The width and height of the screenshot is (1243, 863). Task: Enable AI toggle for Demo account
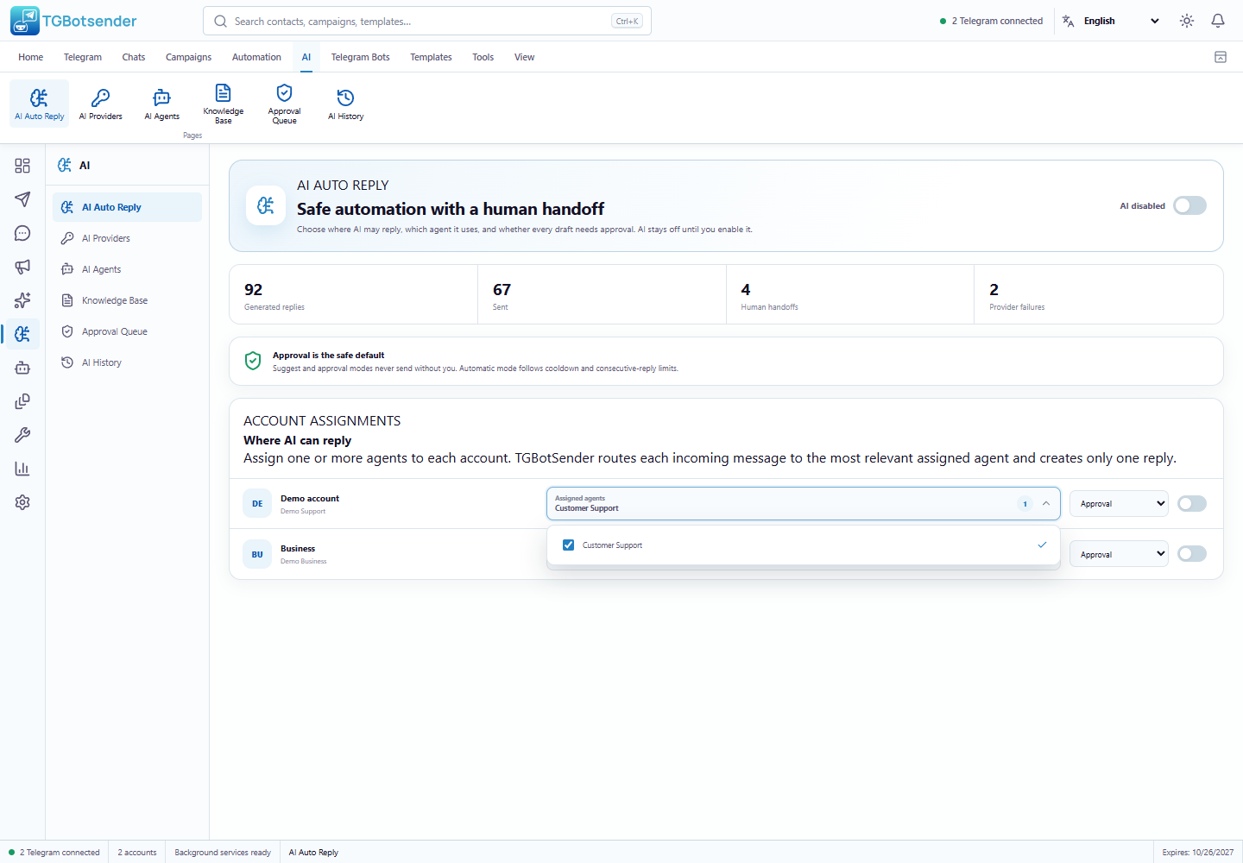pyautogui.click(x=1192, y=504)
